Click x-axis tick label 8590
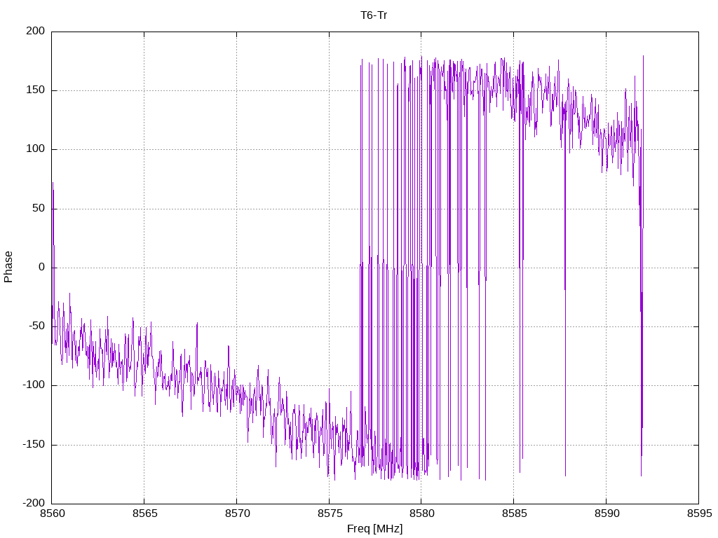This screenshot has width=718, height=538. pyautogui.click(x=607, y=513)
